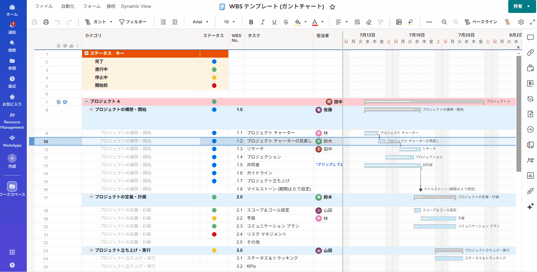Star this sheet as favorite

point(333,7)
